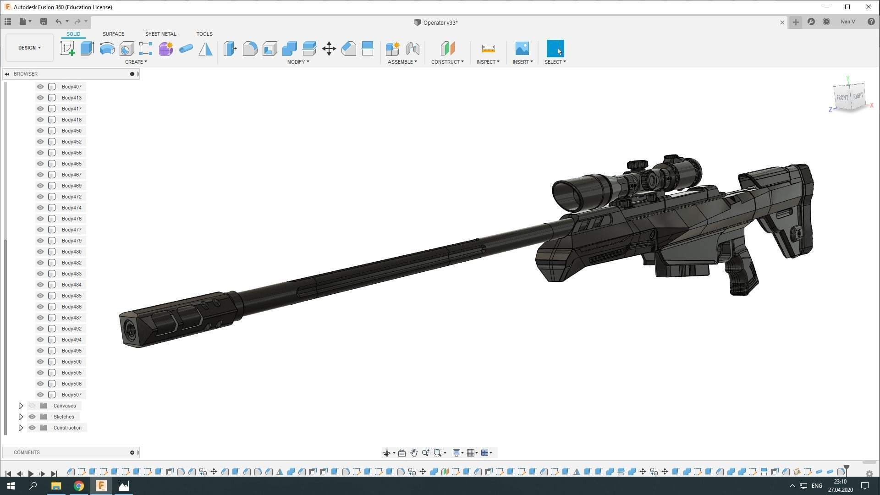
Task: Open the Measure tool under Inspect
Action: [488, 49]
